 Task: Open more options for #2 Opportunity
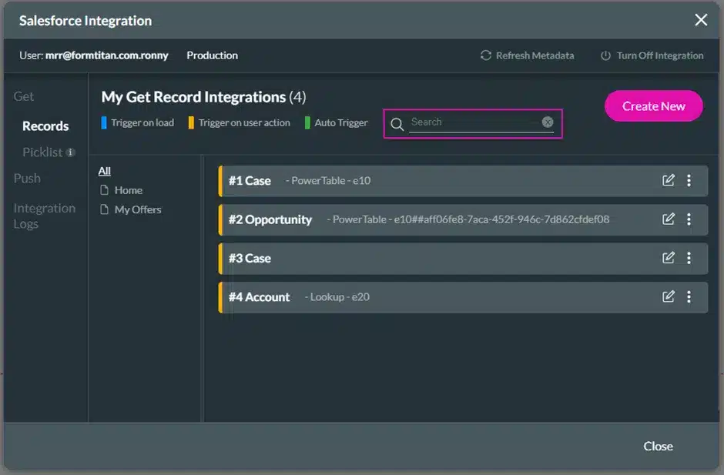(x=689, y=219)
